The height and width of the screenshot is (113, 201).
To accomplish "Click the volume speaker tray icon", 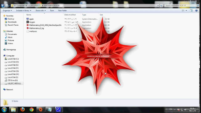I will coord(185,110).
